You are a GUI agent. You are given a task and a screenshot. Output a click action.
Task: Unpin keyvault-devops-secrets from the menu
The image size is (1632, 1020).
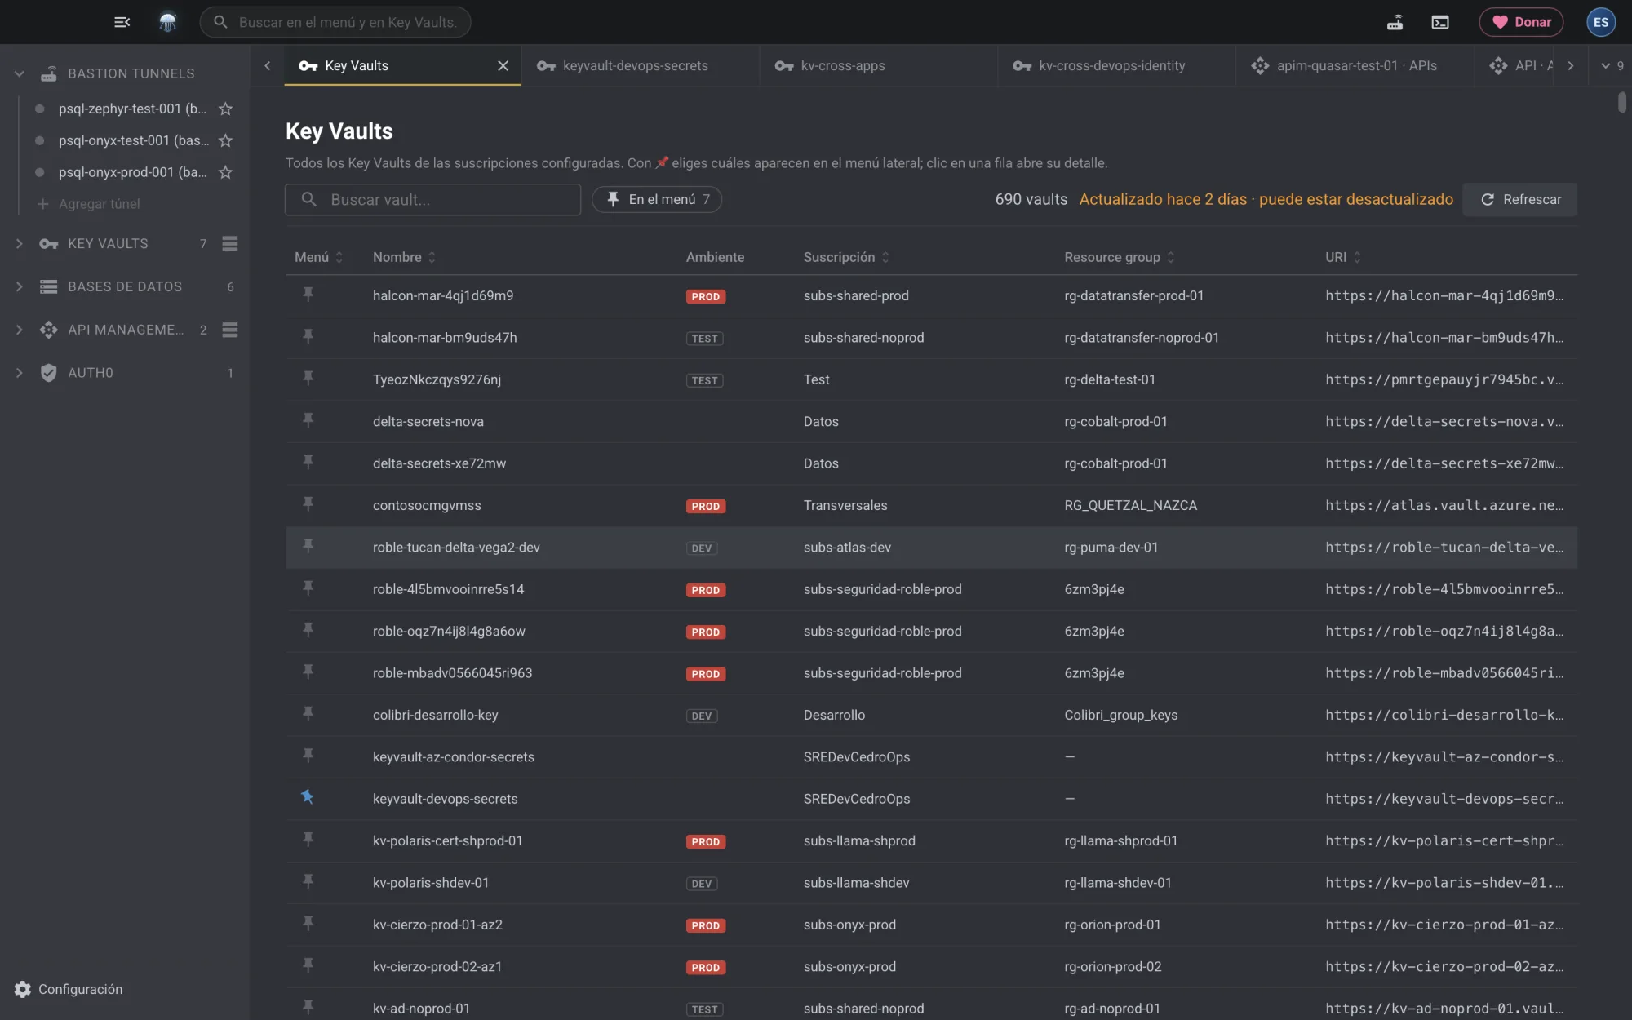click(x=308, y=797)
